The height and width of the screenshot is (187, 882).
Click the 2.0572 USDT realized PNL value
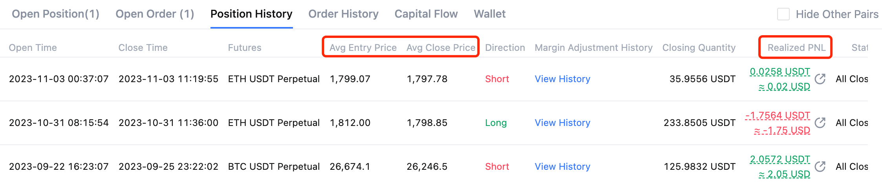click(x=780, y=160)
